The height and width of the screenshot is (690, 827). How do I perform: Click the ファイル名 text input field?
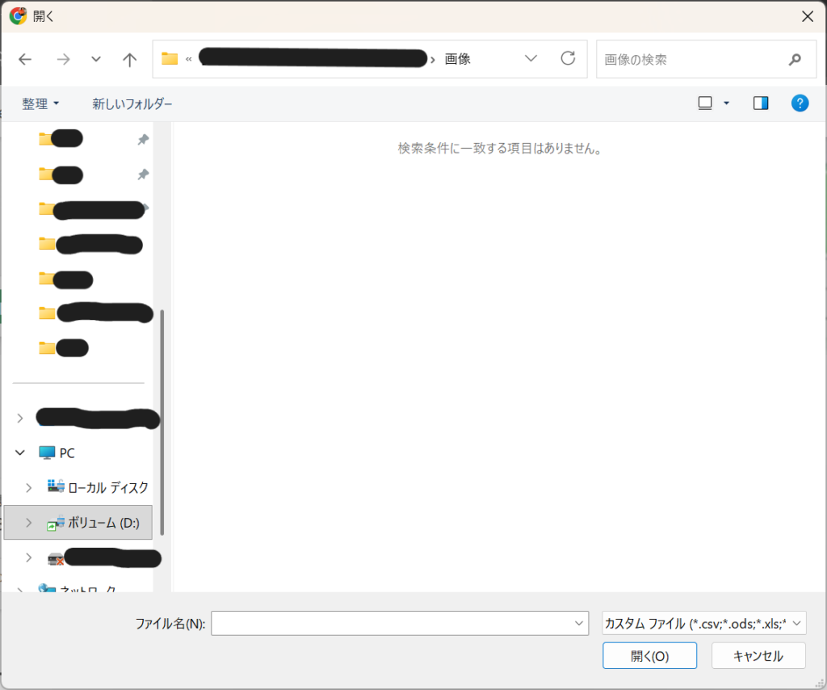[392, 623]
